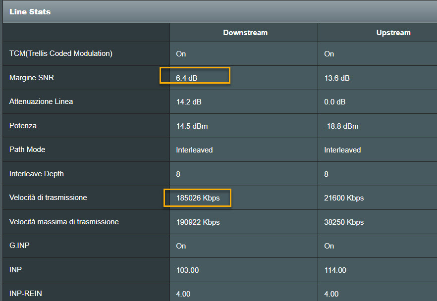437x301 pixels.
Task: Select the 0.0 dB upstream attenuation value
Action: tap(335, 102)
